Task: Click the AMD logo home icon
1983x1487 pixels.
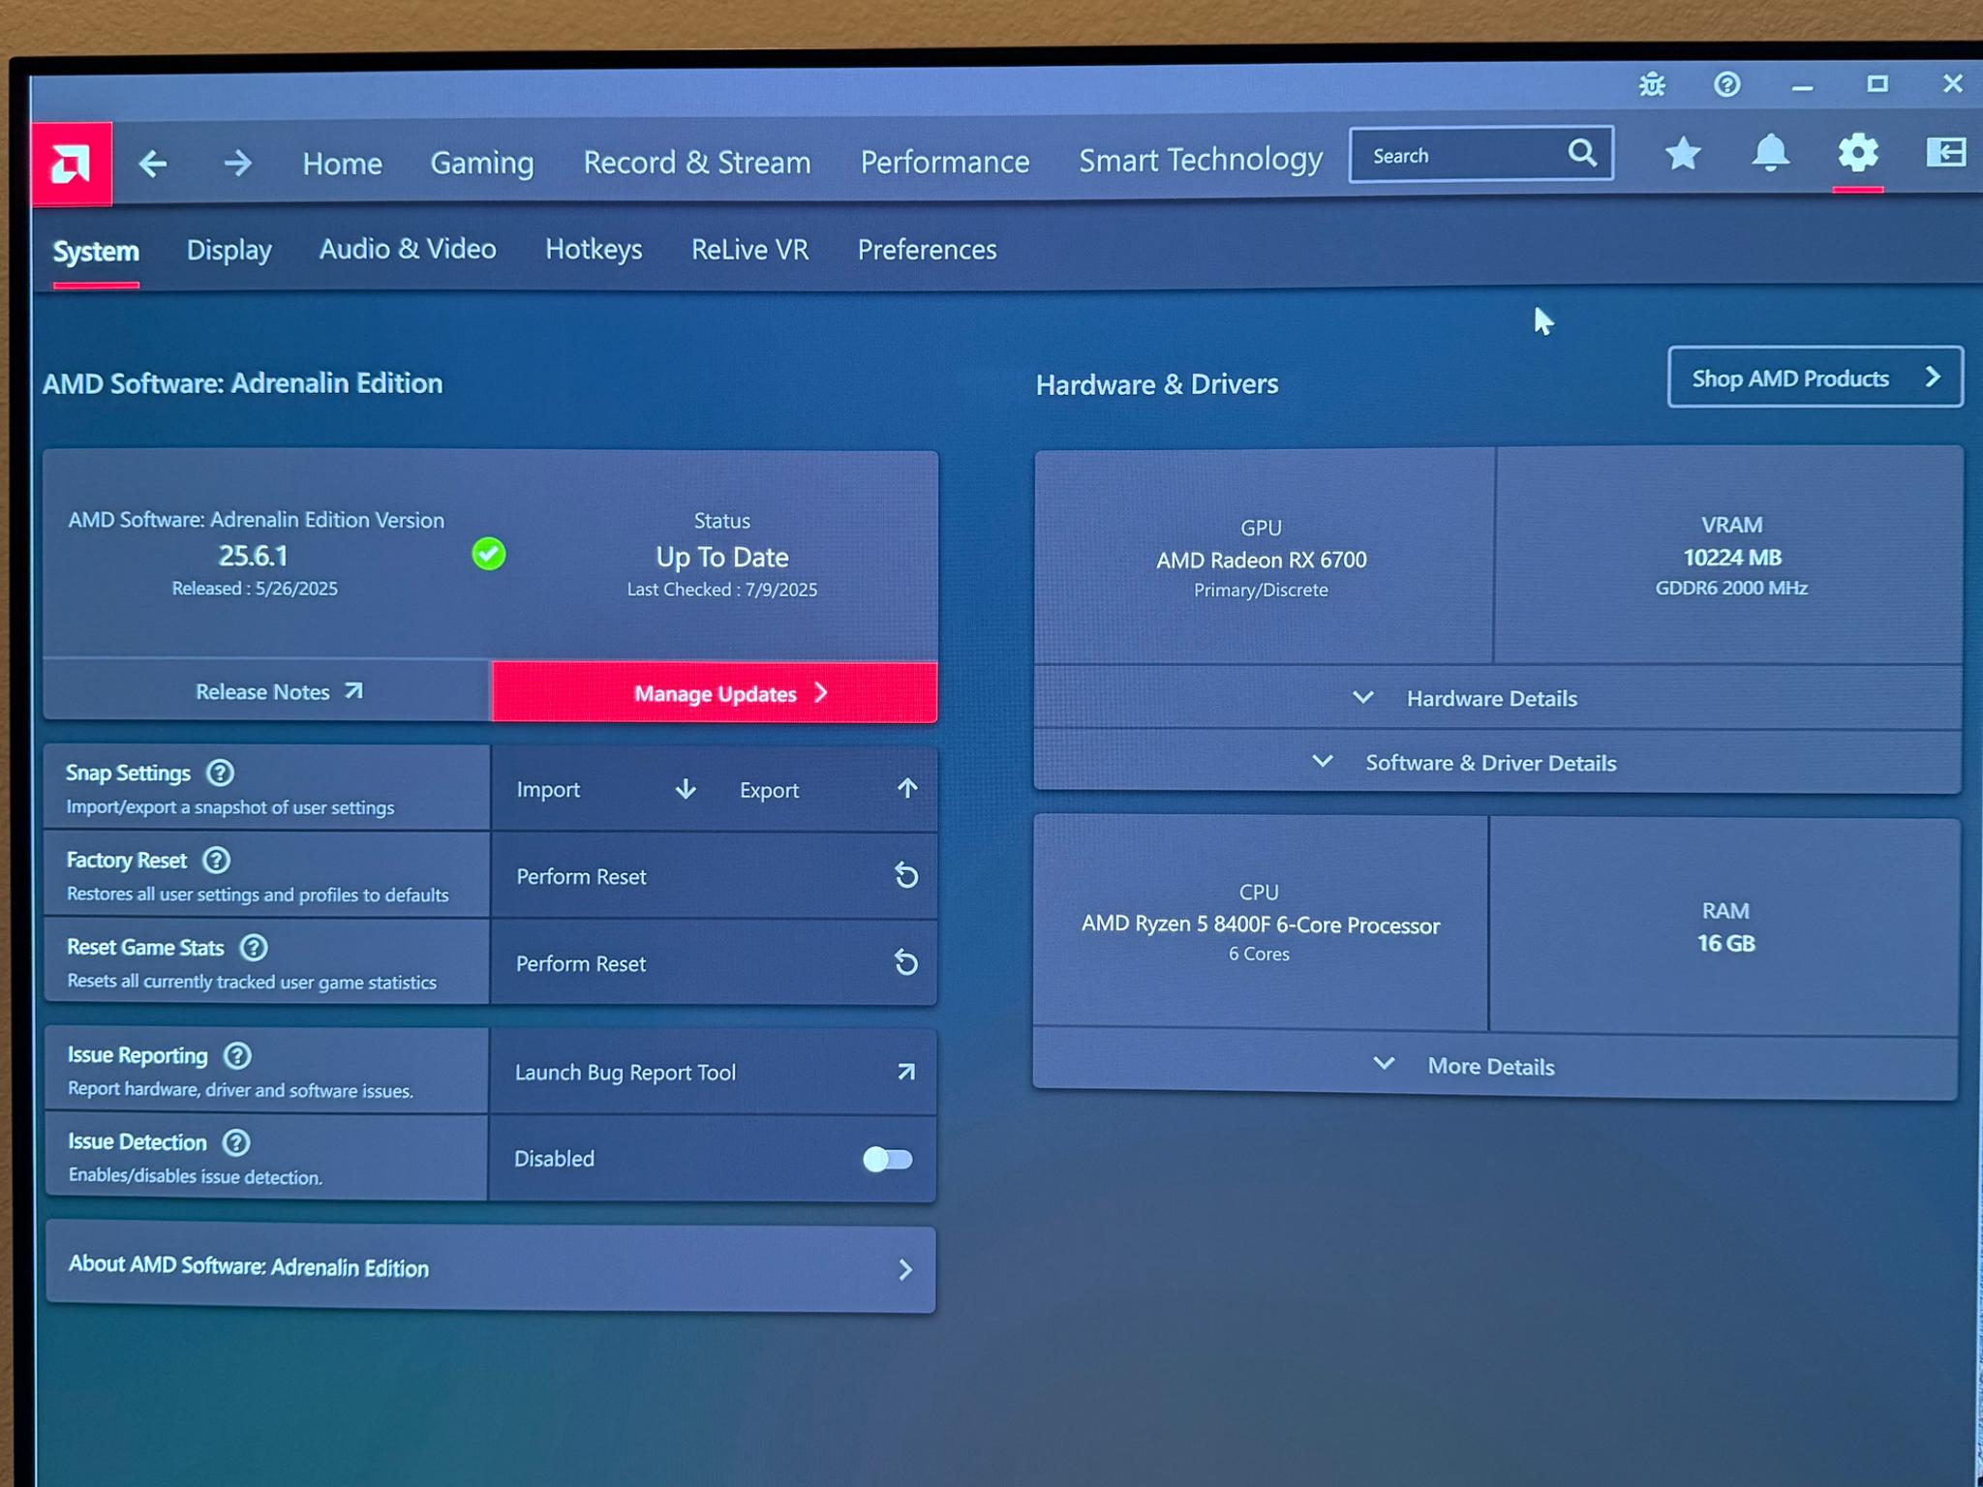Action: pyautogui.click(x=71, y=164)
